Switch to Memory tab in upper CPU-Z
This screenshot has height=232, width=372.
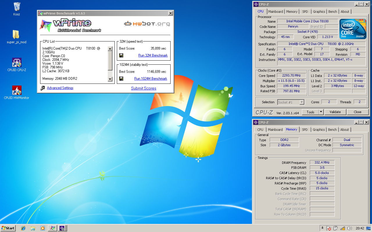[292, 12]
